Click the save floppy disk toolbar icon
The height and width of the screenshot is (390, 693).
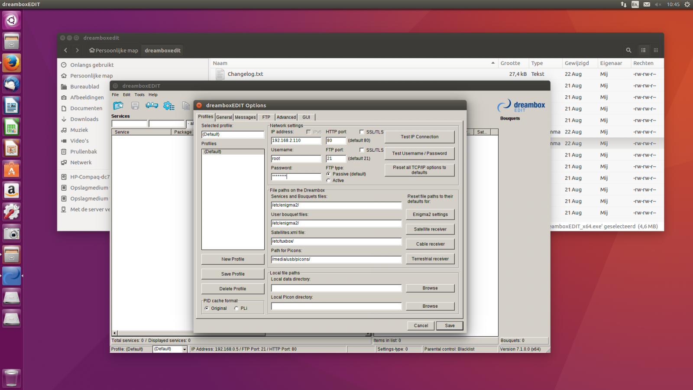(135, 106)
